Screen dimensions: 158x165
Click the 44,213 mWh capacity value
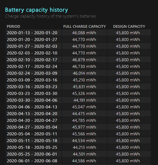pos(84,147)
